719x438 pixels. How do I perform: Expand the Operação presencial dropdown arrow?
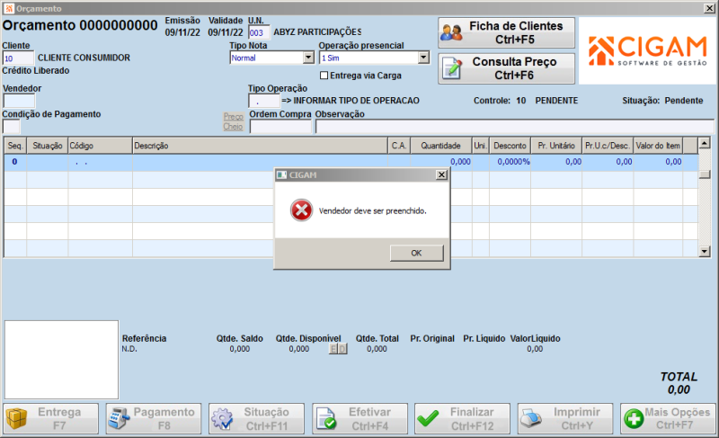[423, 58]
